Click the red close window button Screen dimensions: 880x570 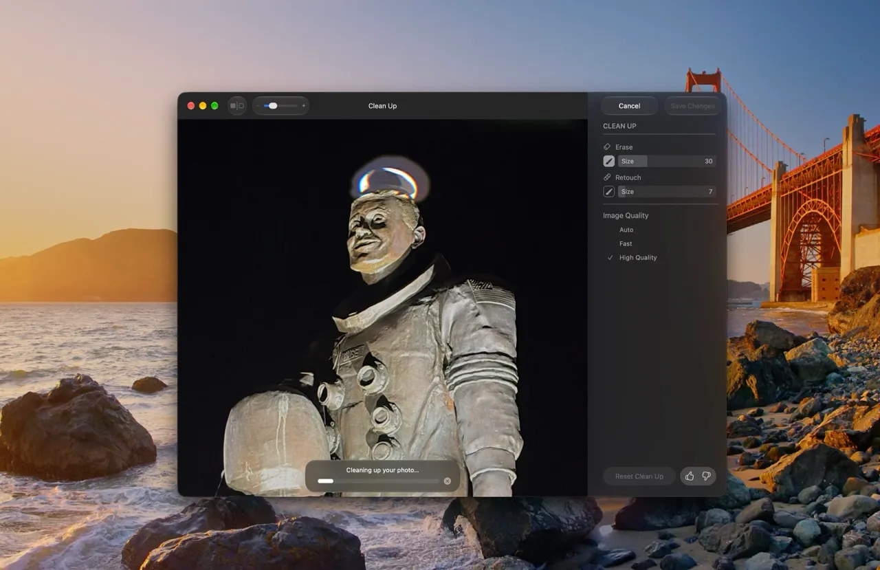click(191, 106)
